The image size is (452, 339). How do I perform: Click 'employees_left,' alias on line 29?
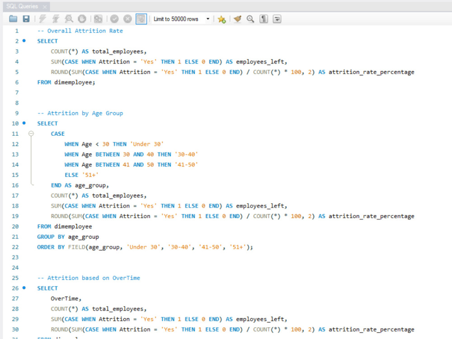tap(262, 319)
